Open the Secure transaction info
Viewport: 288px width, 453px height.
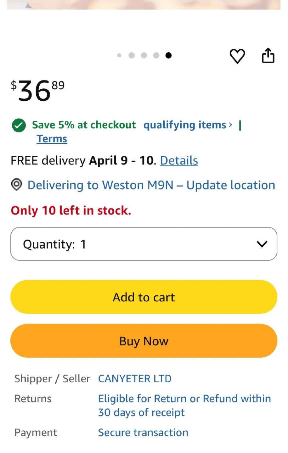pos(143,433)
